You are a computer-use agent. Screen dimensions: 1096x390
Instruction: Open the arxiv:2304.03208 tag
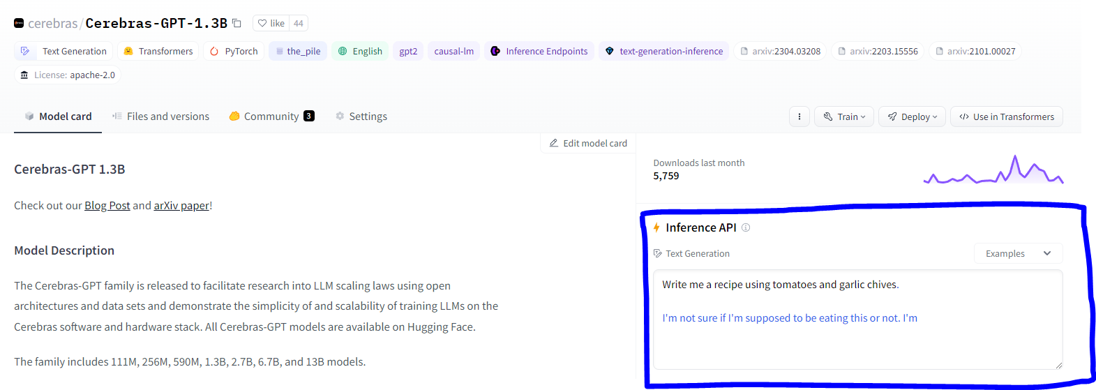pos(780,51)
